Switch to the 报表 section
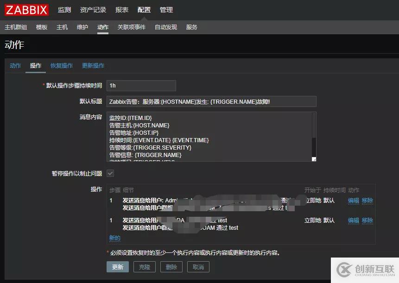Viewport: 399px width, 283px height. (x=121, y=9)
